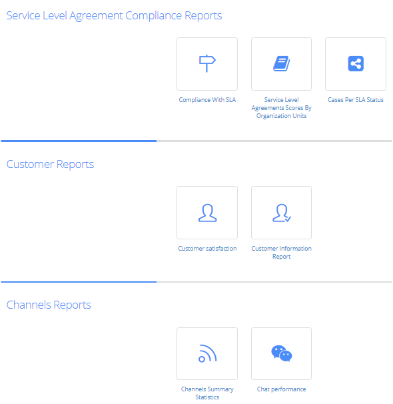Select the Customer Reports section heading
Viewport: 393px width, 404px height.
(50, 165)
